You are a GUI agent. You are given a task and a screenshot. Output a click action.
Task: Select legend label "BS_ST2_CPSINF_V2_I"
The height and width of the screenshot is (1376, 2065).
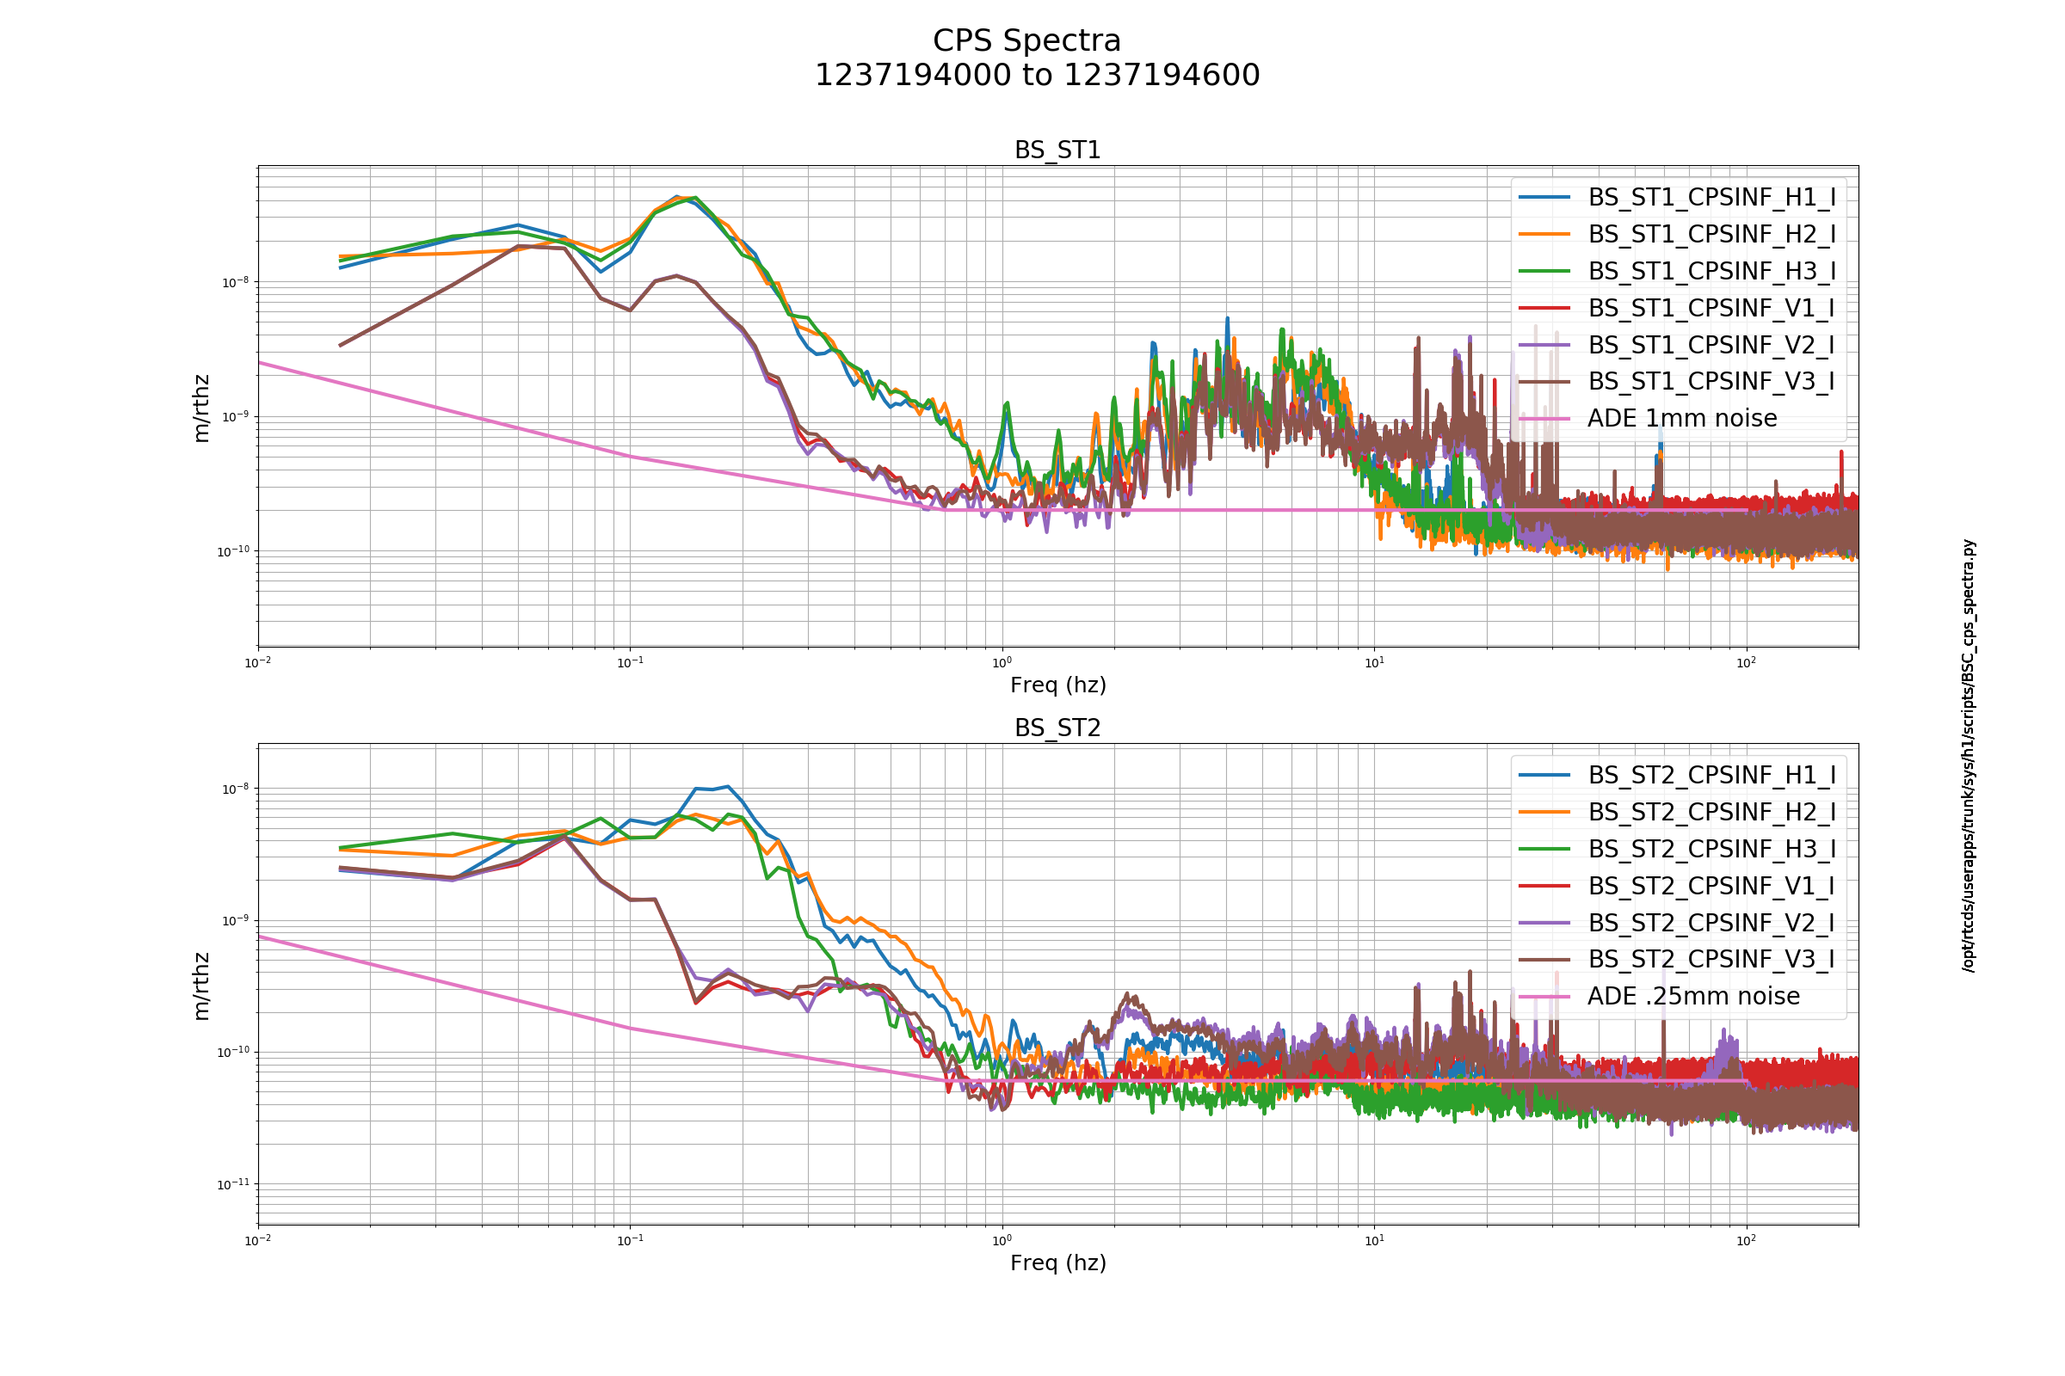point(1711,923)
